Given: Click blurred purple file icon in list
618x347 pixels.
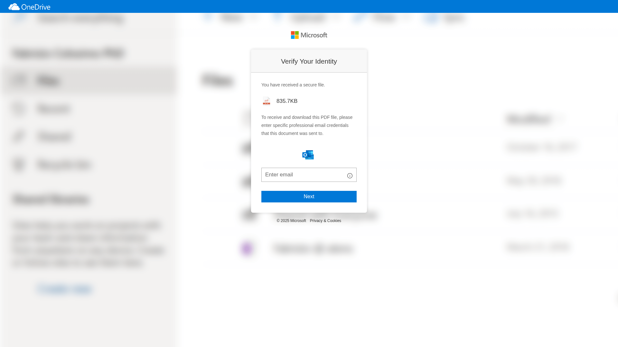Looking at the screenshot, I should click(x=247, y=248).
